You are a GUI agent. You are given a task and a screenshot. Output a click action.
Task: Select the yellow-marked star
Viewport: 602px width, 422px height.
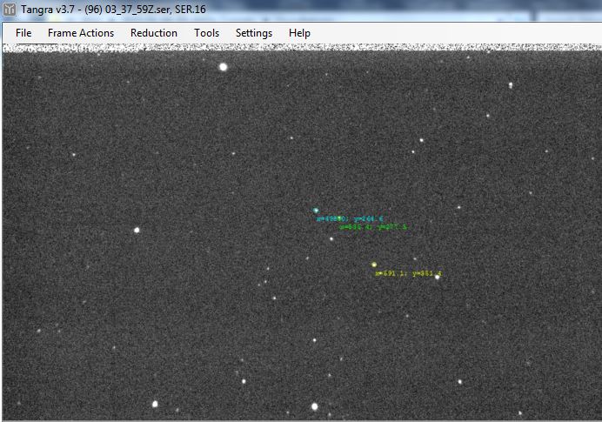[374, 265]
